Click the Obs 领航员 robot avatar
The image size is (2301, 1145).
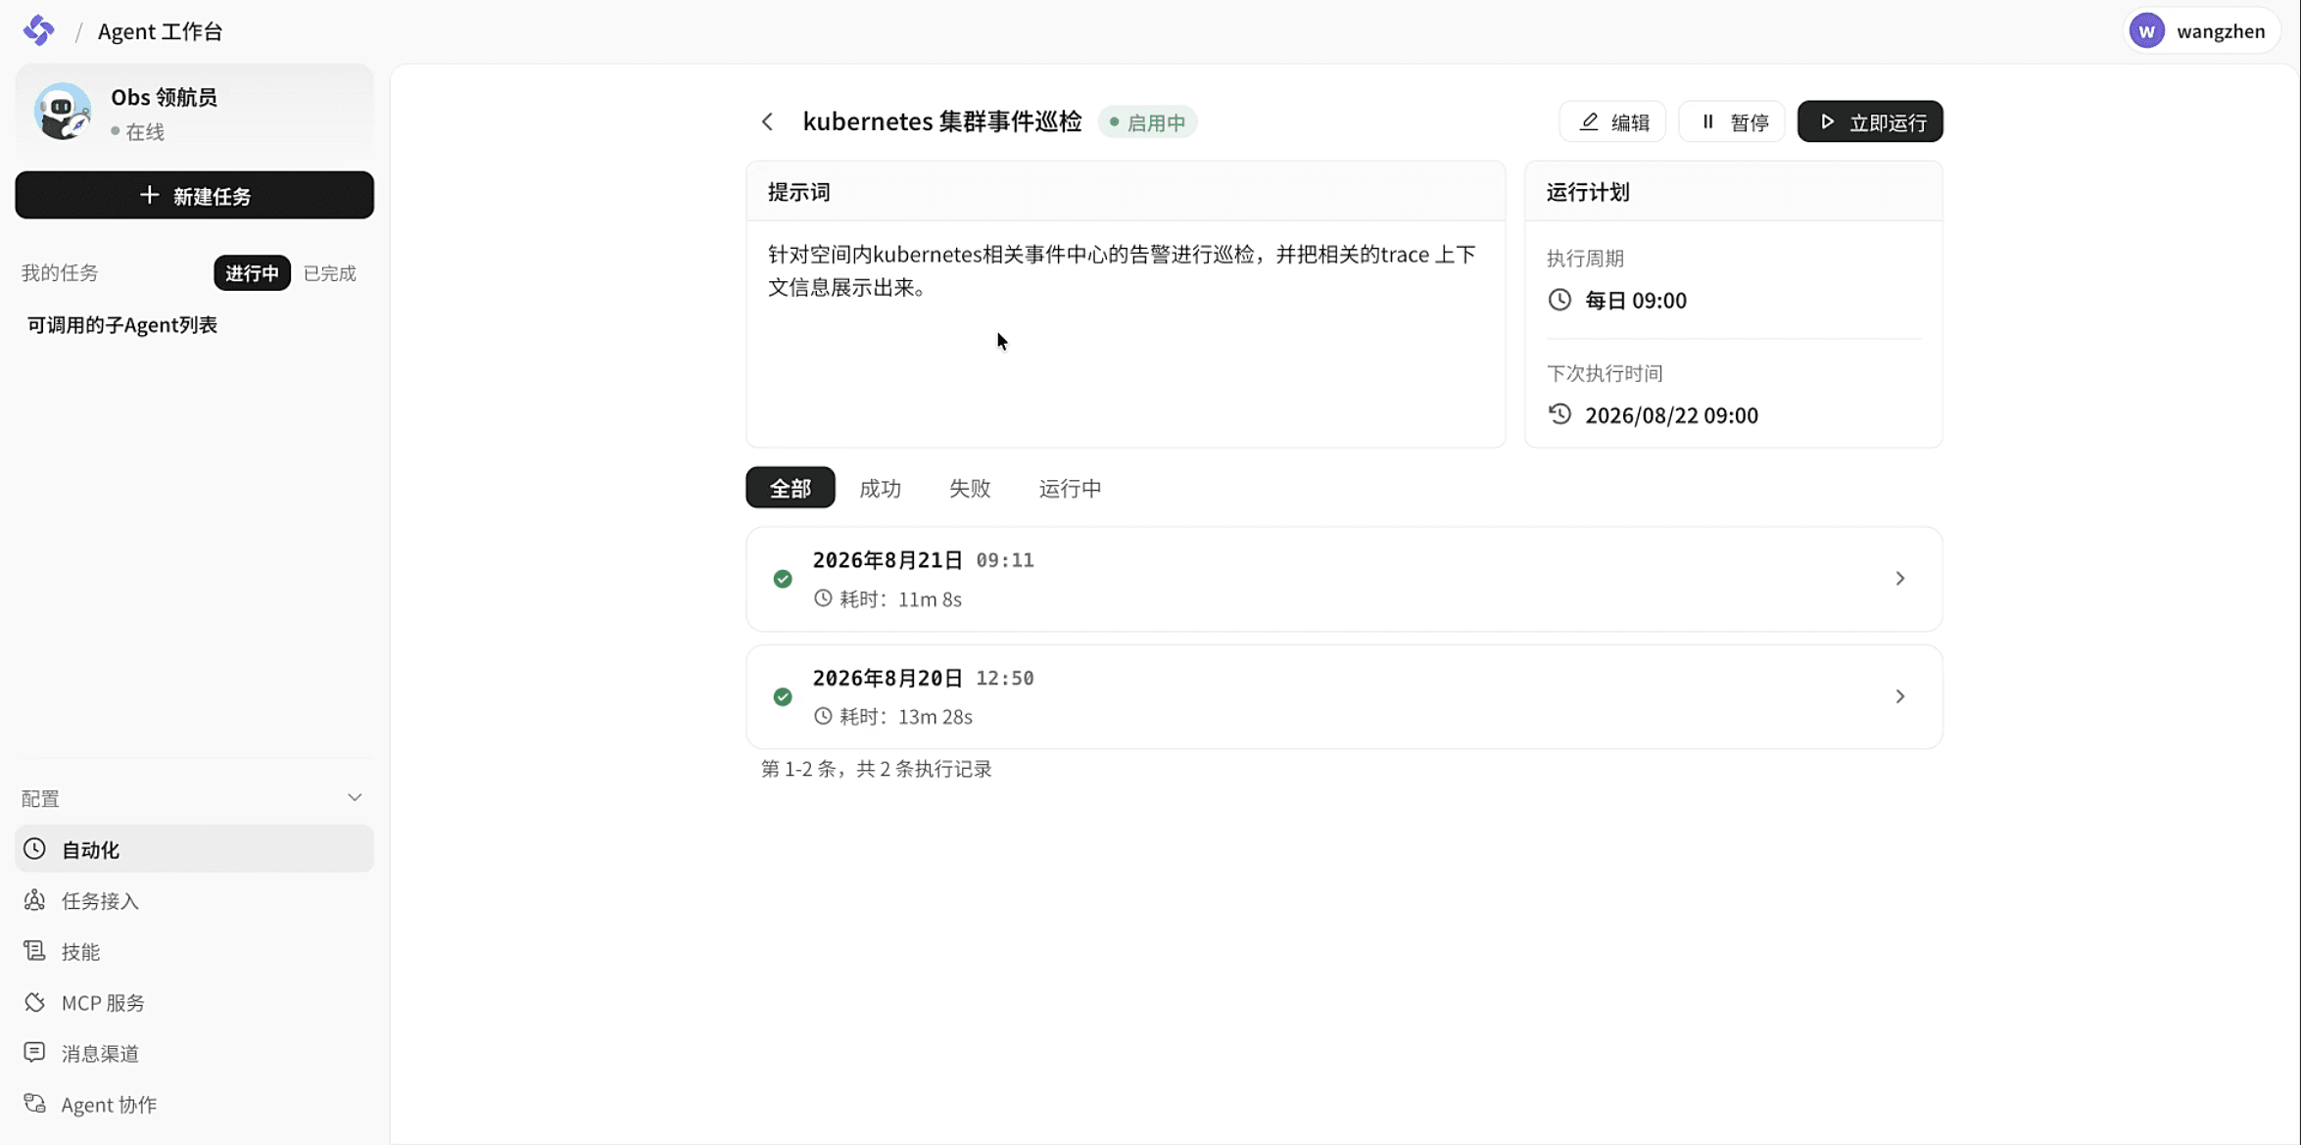tap(62, 111)
